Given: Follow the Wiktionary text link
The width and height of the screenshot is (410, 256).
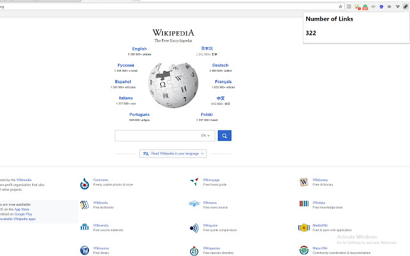Looking at the screenshot, I should [320, 180].
